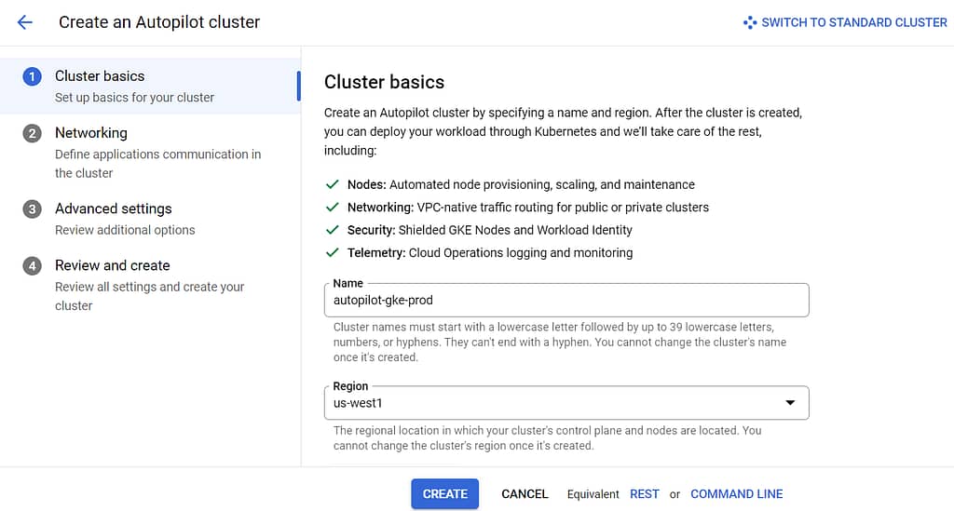Image resolution: width=954 pixels, height=511 pixels.
Task: Open the equivalent COMMAND LINE link
Action: click(736, 494)
